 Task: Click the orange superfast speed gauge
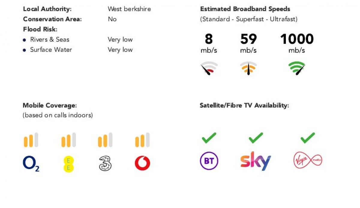tap(248, 69)
